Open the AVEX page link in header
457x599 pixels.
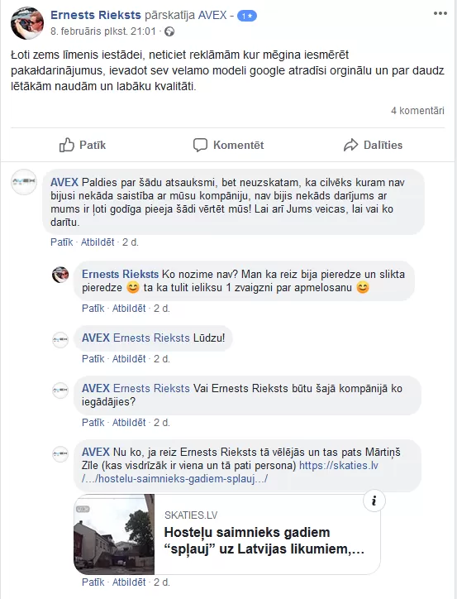tap(212, 15)
